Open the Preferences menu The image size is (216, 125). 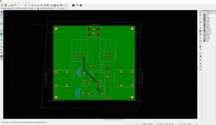click(28, 3)
